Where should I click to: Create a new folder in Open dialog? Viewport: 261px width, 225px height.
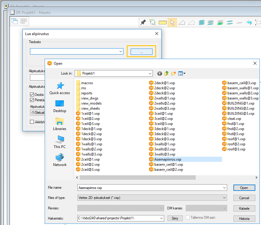pos(174,73)
